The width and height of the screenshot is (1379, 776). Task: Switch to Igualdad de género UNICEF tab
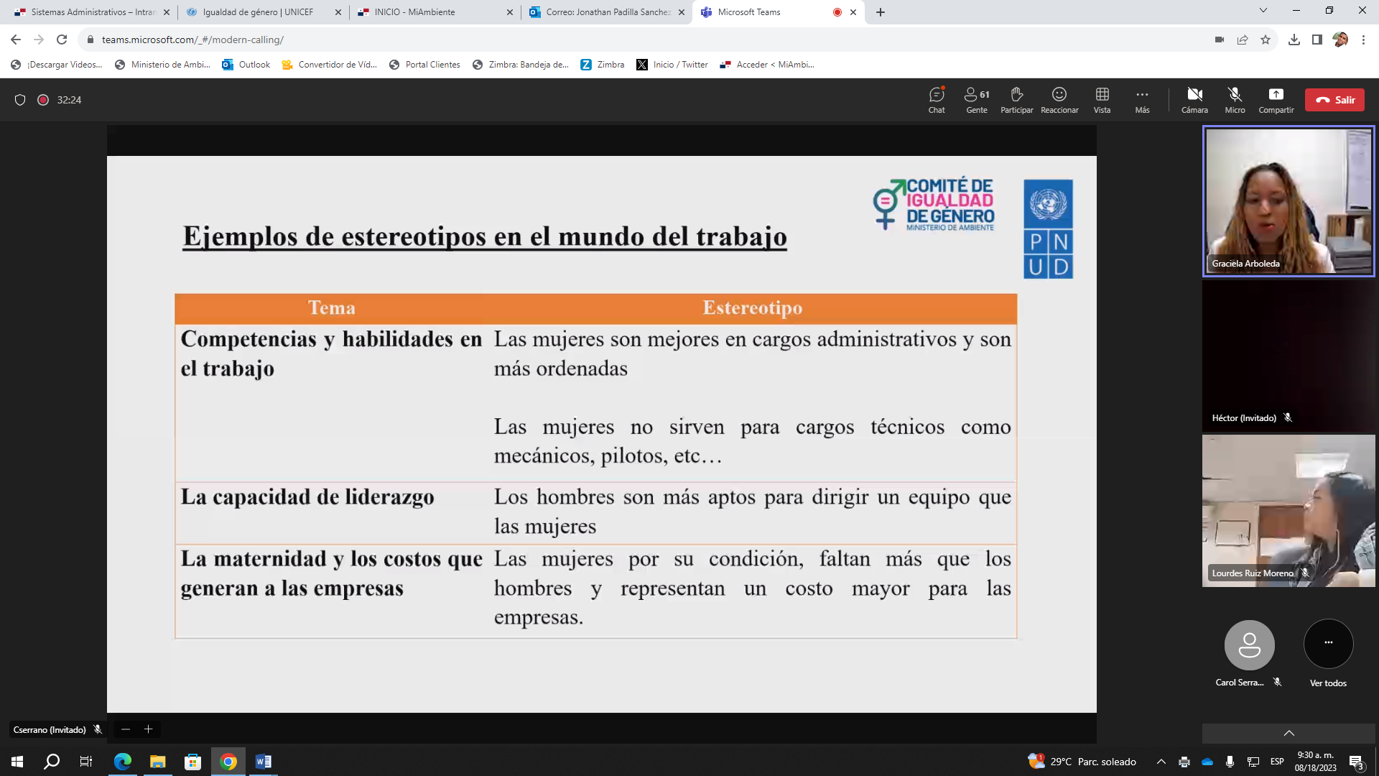tap(258, 12)
